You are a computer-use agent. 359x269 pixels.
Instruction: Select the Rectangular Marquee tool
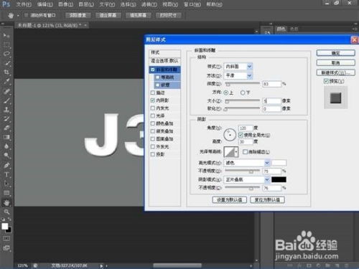tap(6, 44)
